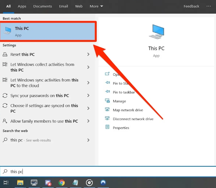
Task: Switch to the Email tab
Action: [63, 6]
